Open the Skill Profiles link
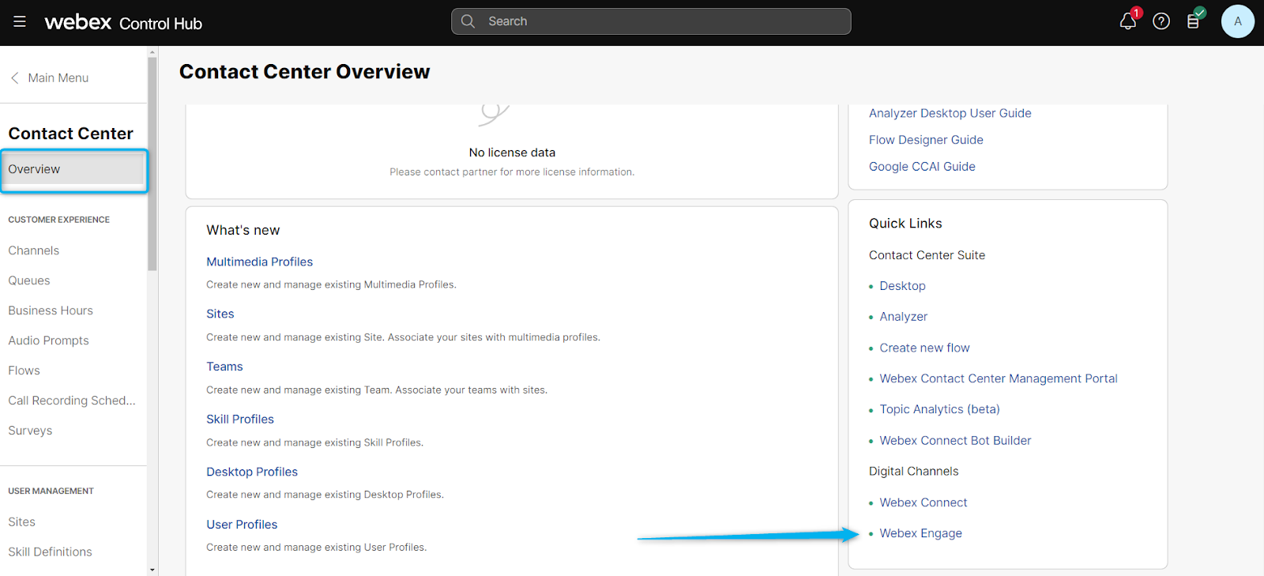 coord(240,420)
